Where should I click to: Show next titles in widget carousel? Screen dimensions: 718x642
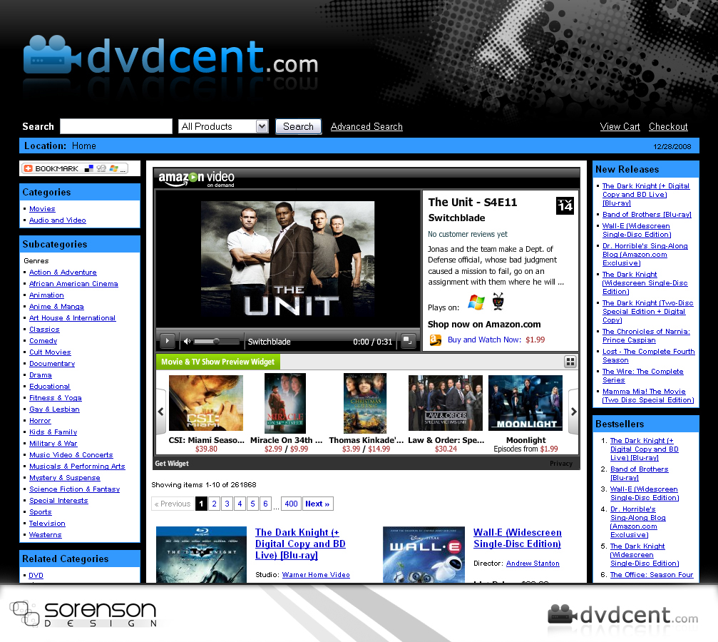[573, 411]
